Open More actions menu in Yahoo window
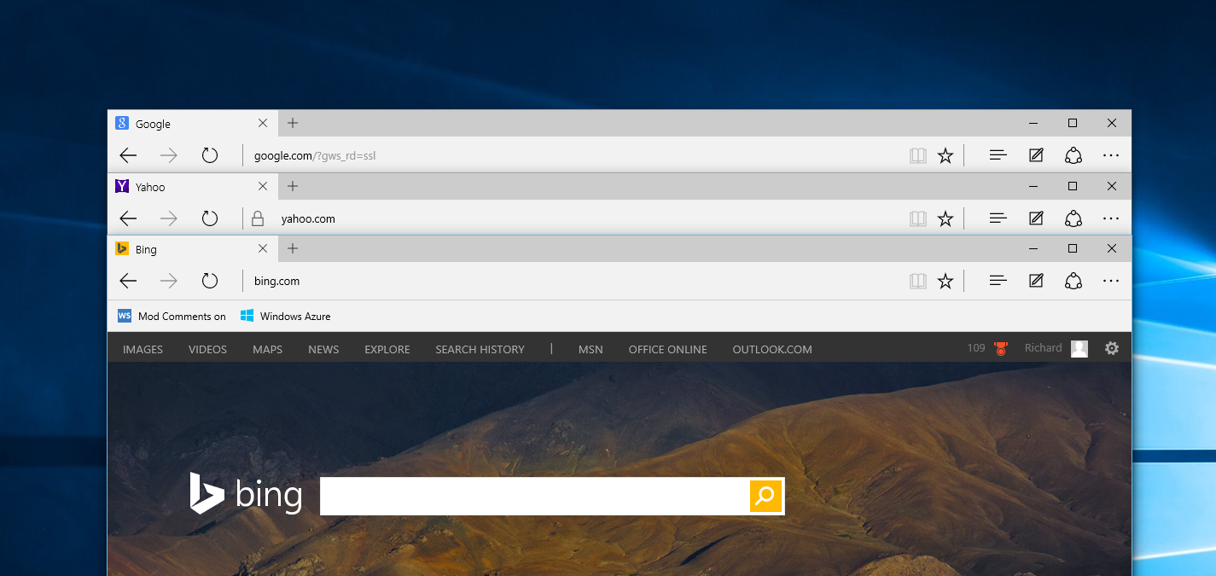This screenshot has height=576, width=1216. [x=1110, y=218]
